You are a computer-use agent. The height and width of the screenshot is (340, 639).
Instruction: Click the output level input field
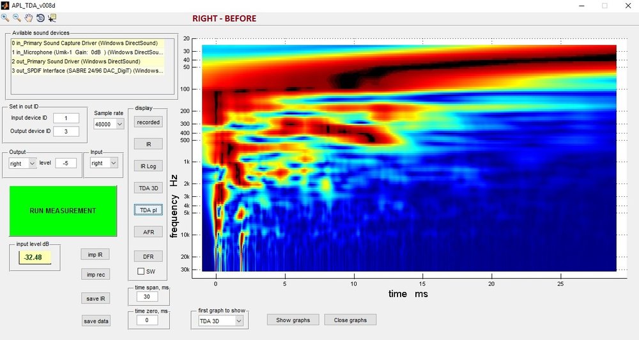pyautogui.click(x=66, y=163)
